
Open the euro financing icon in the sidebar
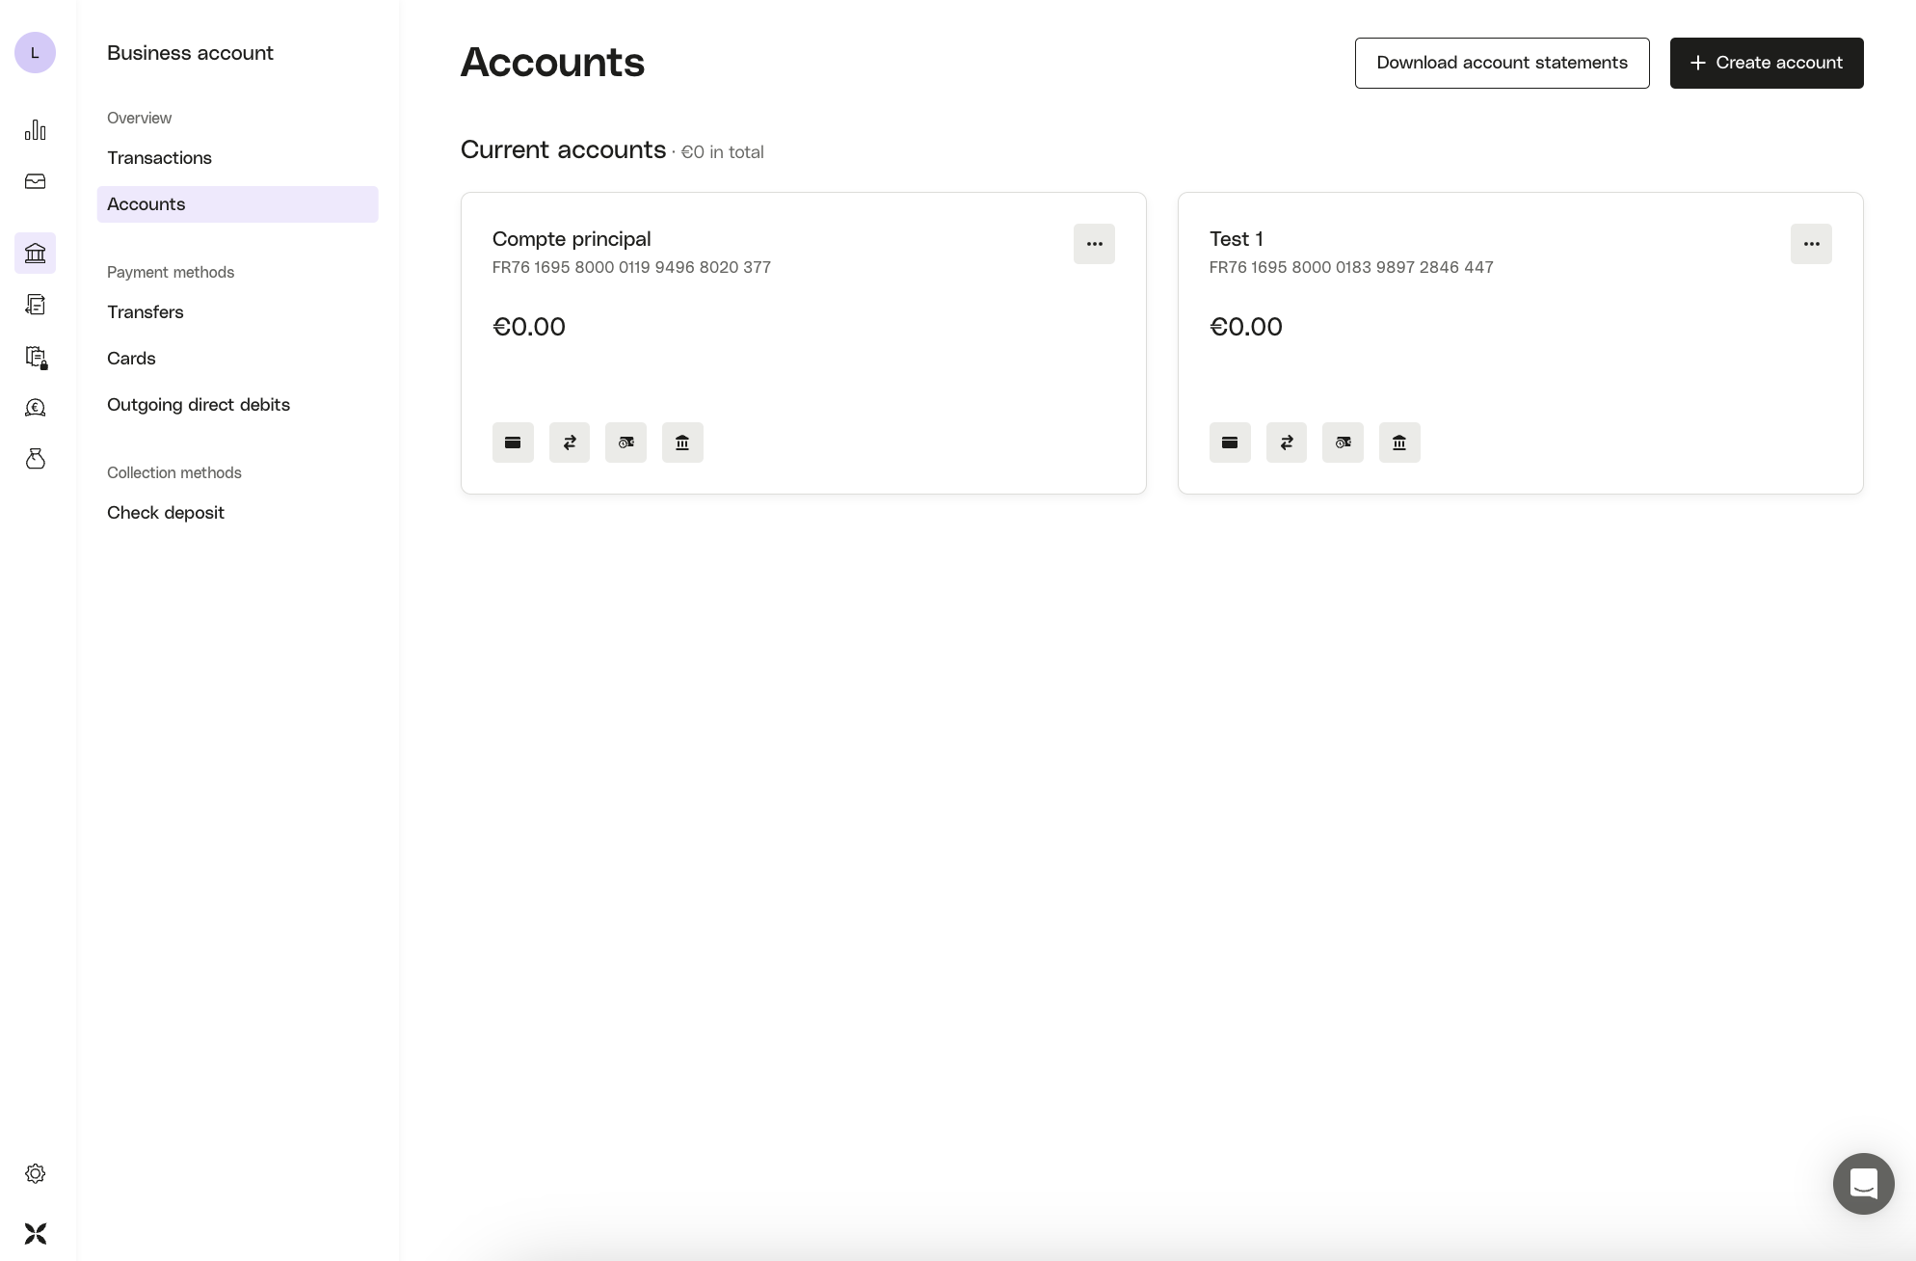tap(36, 407)
